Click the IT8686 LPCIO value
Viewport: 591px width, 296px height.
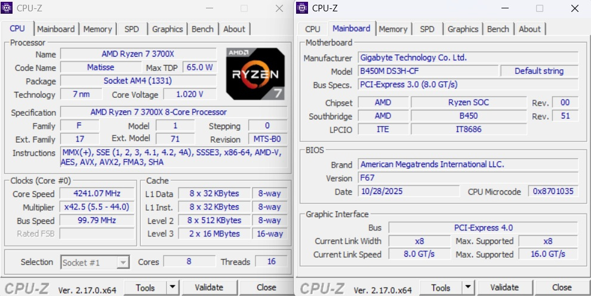(x=469, y=129)
